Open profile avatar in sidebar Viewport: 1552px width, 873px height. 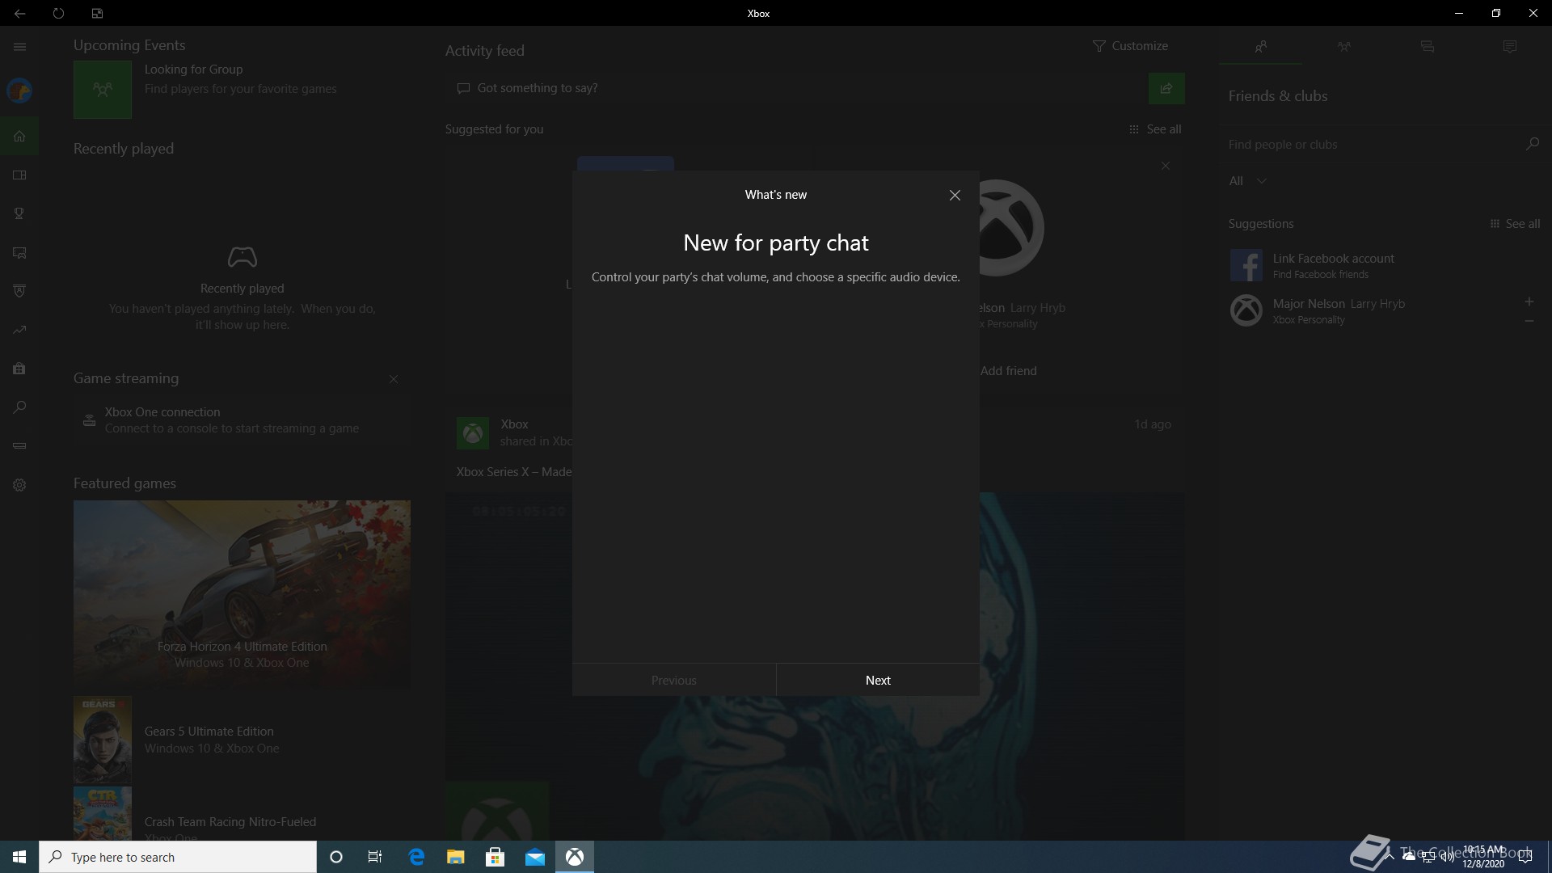19,91
